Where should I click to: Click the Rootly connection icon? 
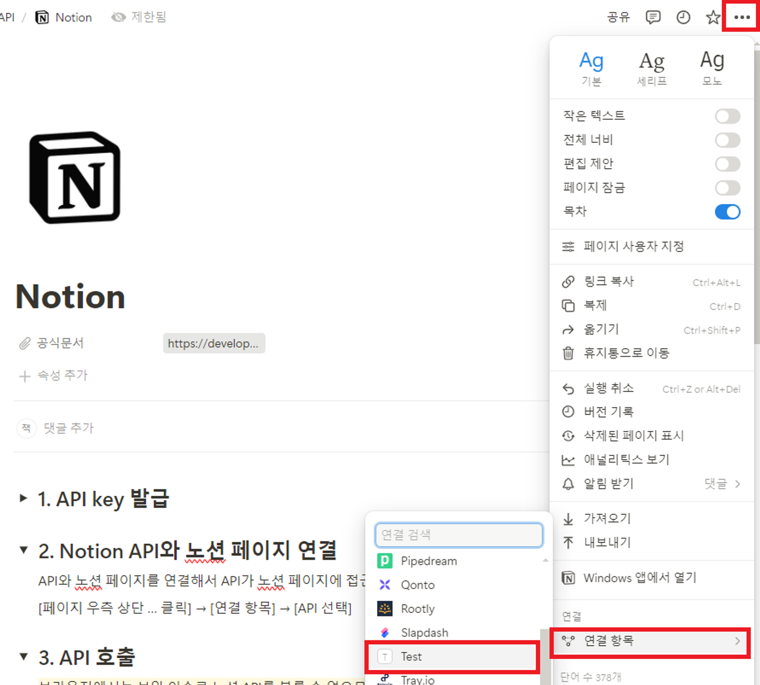point(385,609)
